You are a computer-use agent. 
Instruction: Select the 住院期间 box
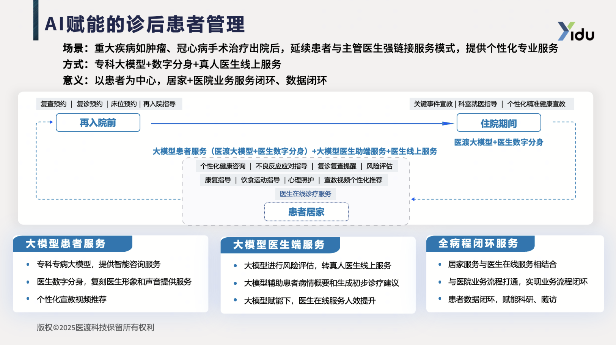[498, 123]
